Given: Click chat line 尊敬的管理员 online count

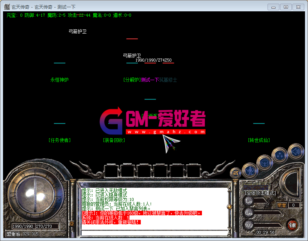Looking at the screenshot, I should 117,204.
